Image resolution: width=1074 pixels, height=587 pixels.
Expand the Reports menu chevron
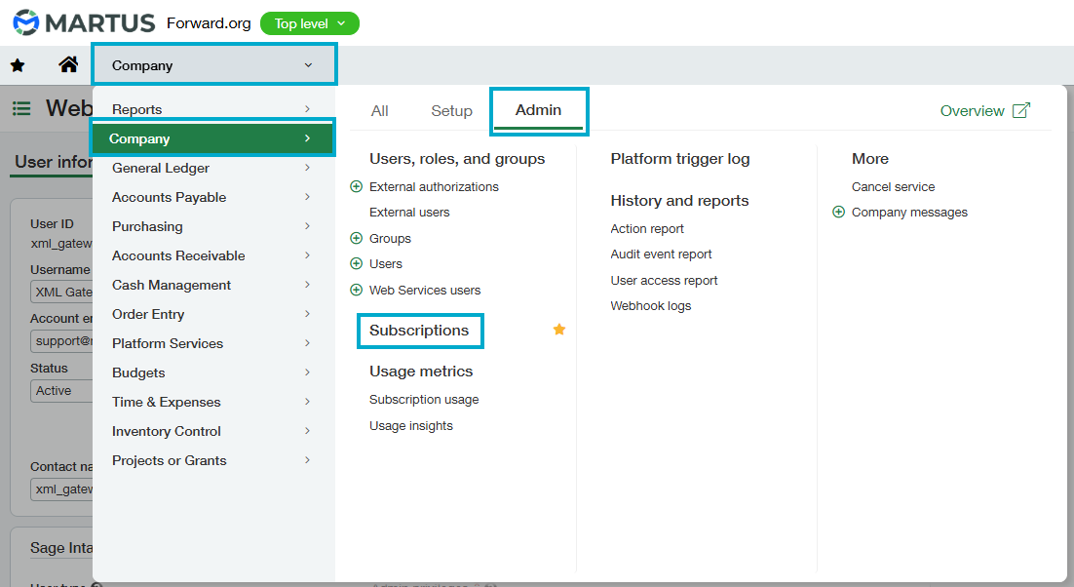308,109
